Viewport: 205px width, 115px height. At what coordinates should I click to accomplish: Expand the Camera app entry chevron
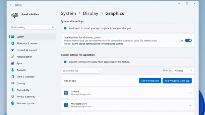point(190,93)
